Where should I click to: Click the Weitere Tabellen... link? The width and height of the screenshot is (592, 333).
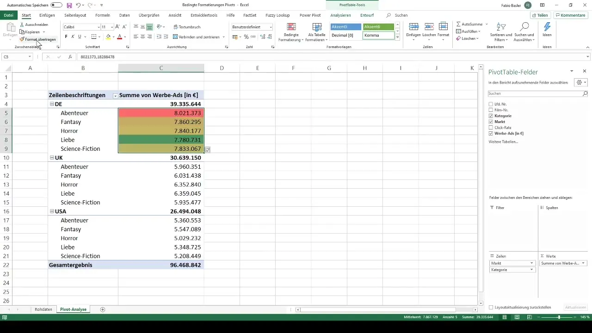point(503,142)
